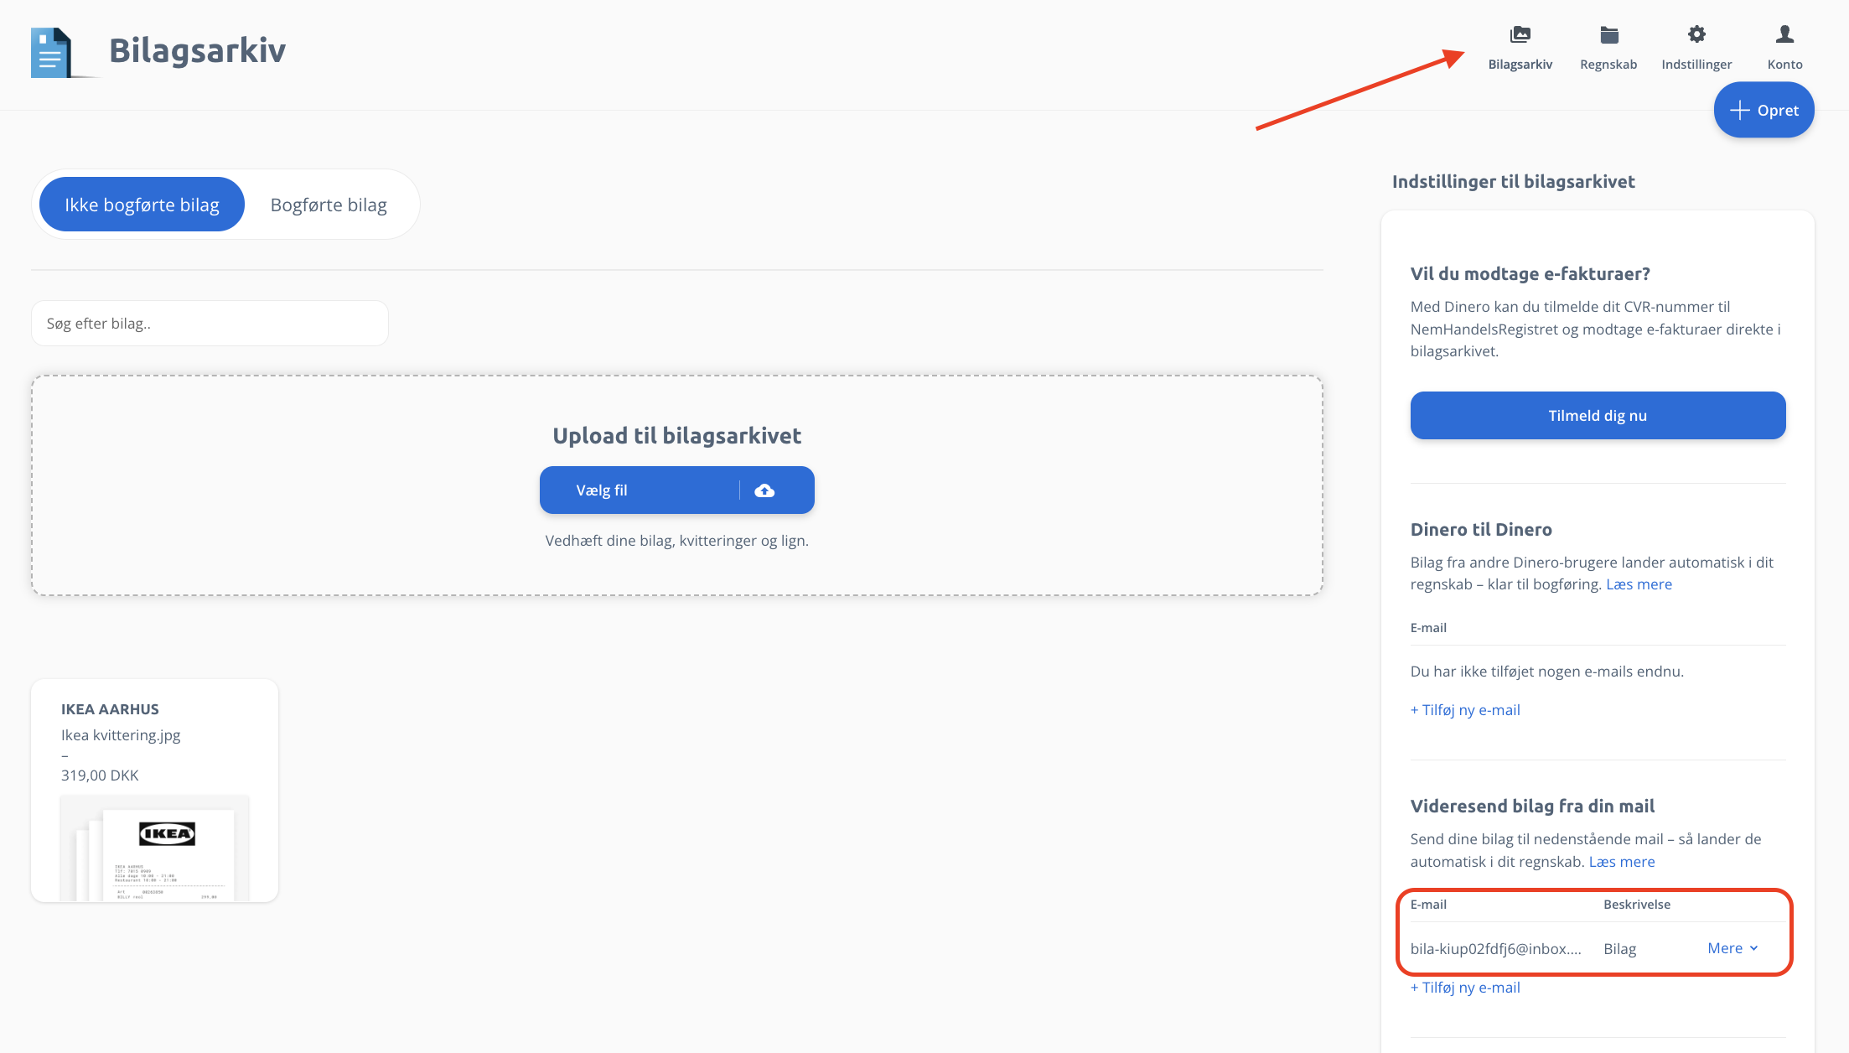
Task: Focus the Søg efter bilag search field
Action: (x=210, y=324)
